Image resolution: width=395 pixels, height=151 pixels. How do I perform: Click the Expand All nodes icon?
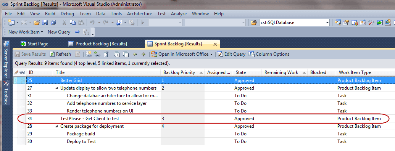pyautogui.click(x=117, y=54)
